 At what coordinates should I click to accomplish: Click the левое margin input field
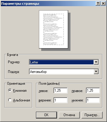(x=61, y=91)
